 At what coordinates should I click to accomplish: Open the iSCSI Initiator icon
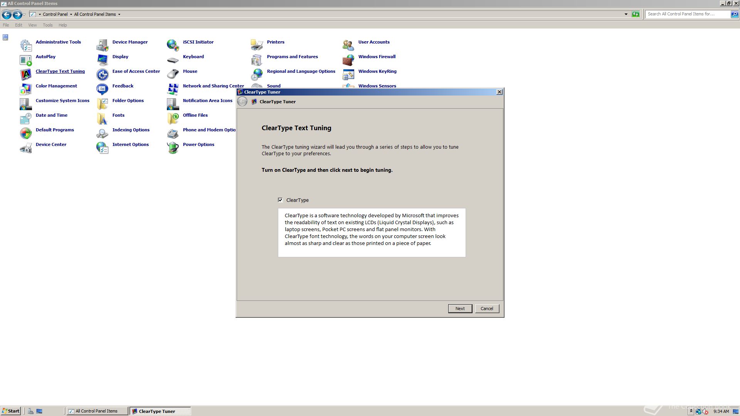coord(173,45)
